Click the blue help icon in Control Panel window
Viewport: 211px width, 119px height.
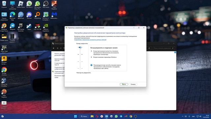175,52
